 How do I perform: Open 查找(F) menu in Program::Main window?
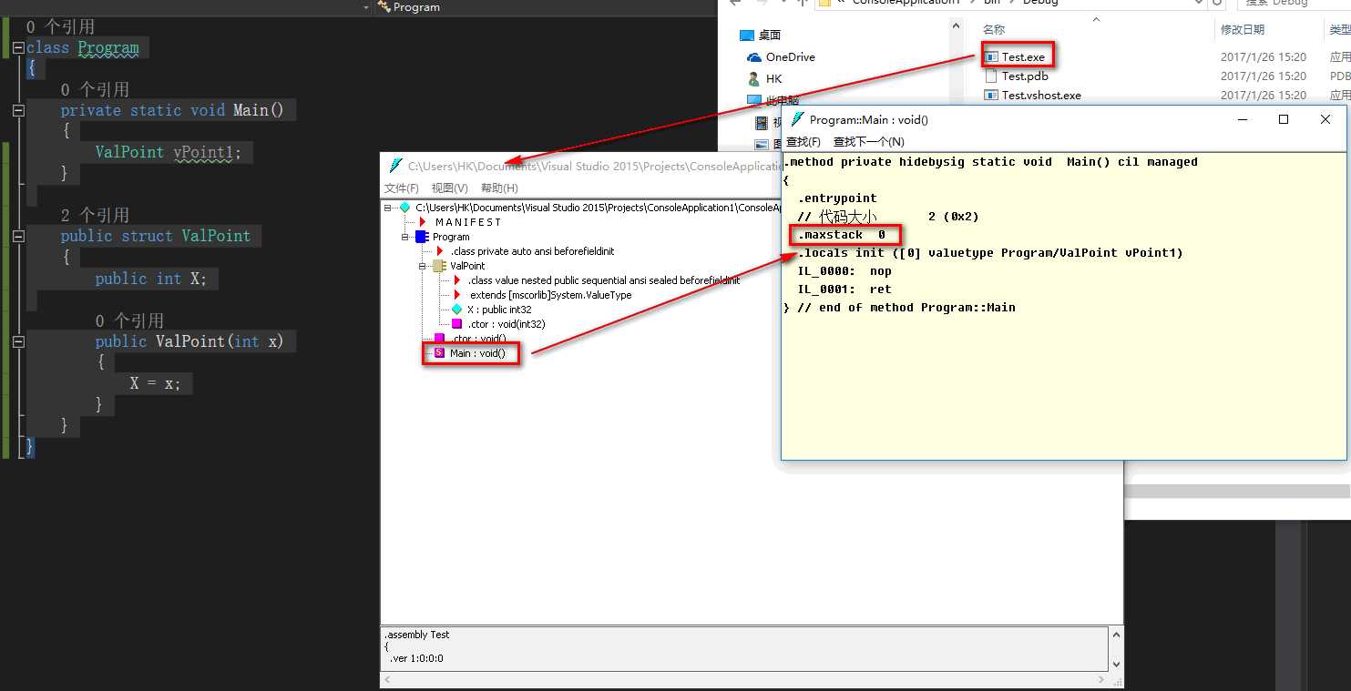(x=803, y=142)
